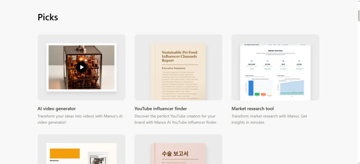360x164 pixels.
Task: Open the Market research tool title link
Action: point(252,109)
